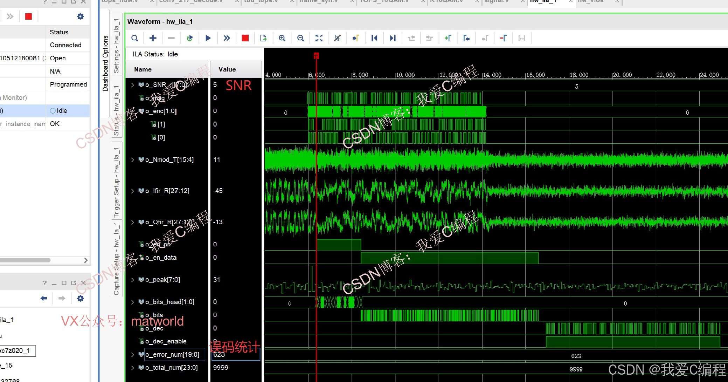Fit the waveform to the window (zoom fit)

(x=319, y=38)
